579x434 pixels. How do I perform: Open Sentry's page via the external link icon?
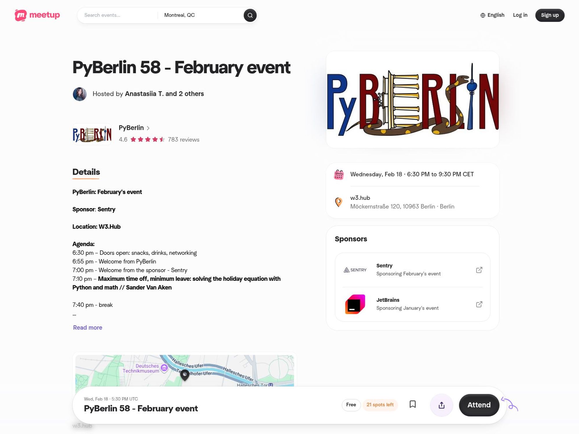[479, 270]
